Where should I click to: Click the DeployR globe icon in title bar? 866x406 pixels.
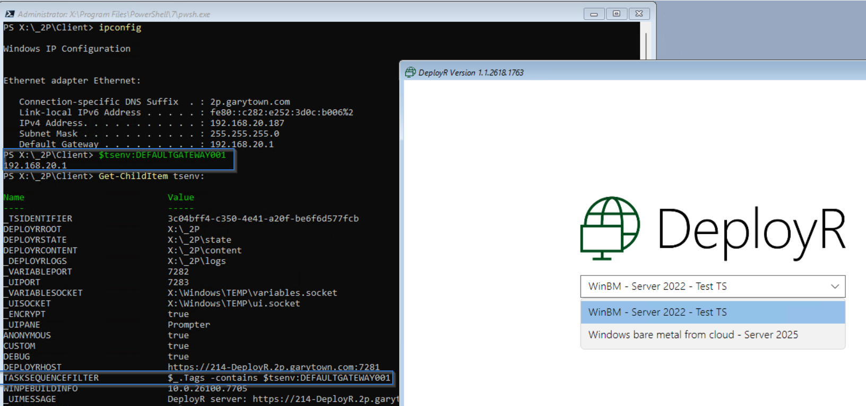[410, 72]
